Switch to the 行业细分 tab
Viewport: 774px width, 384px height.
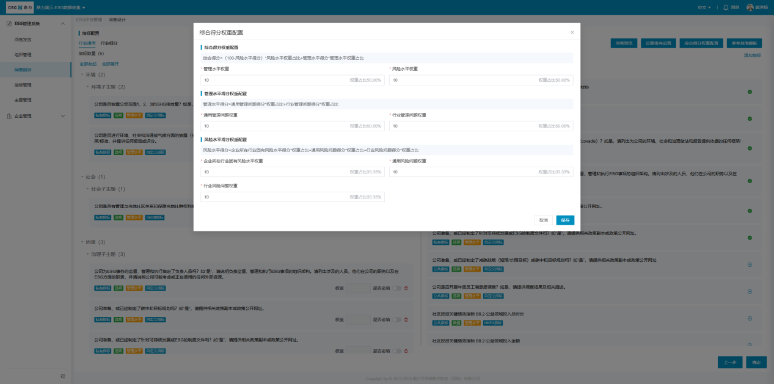(x=109, y=43)
